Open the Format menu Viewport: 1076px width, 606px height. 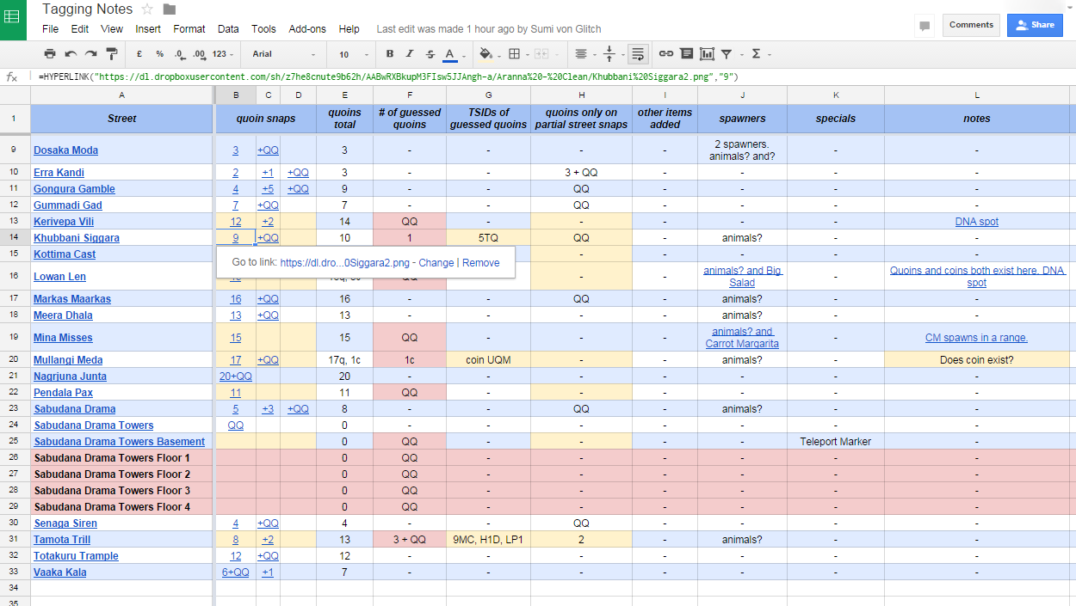pyautogui.click(x=189, y=28)
